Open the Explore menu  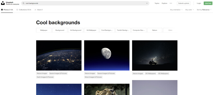coord(164,3)
